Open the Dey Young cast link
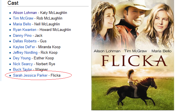The image size is (176, 112). click(x=22, y=58)
